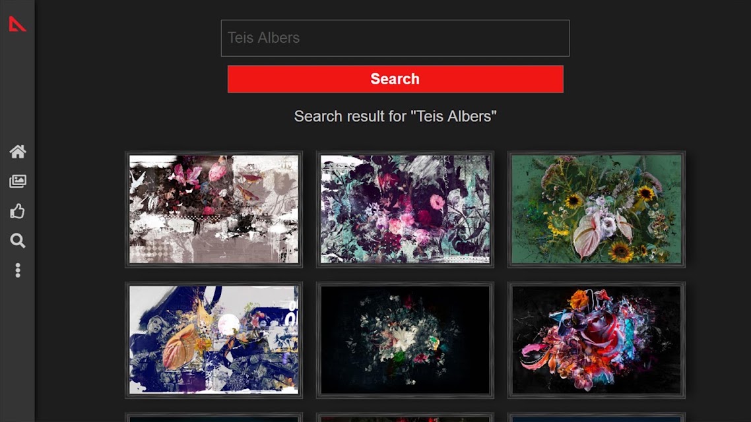The width and height of the screenshot is (751, 422).
Task: Open the green sunflower bouquet artwork
Action: (x=597, y=209)
